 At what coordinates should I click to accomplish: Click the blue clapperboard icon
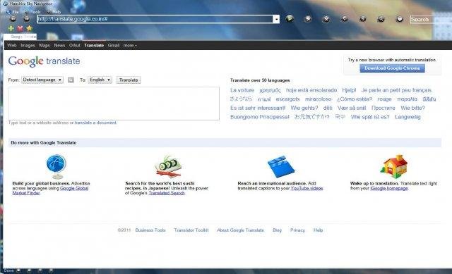click(281, 166)
